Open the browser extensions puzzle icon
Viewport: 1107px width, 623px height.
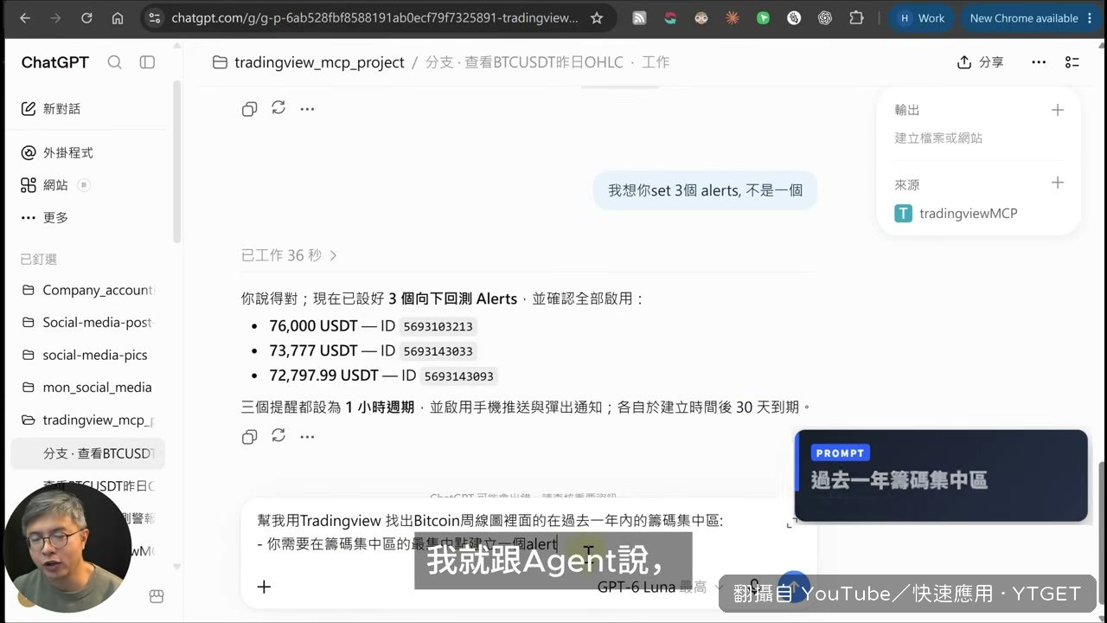point(856,17)
